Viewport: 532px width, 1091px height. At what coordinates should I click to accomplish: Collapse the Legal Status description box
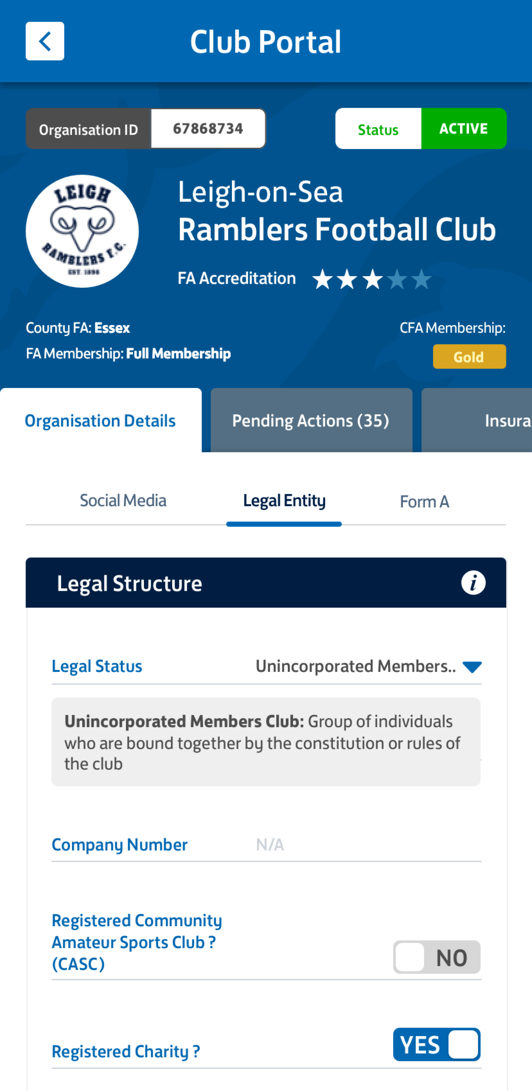266,743
